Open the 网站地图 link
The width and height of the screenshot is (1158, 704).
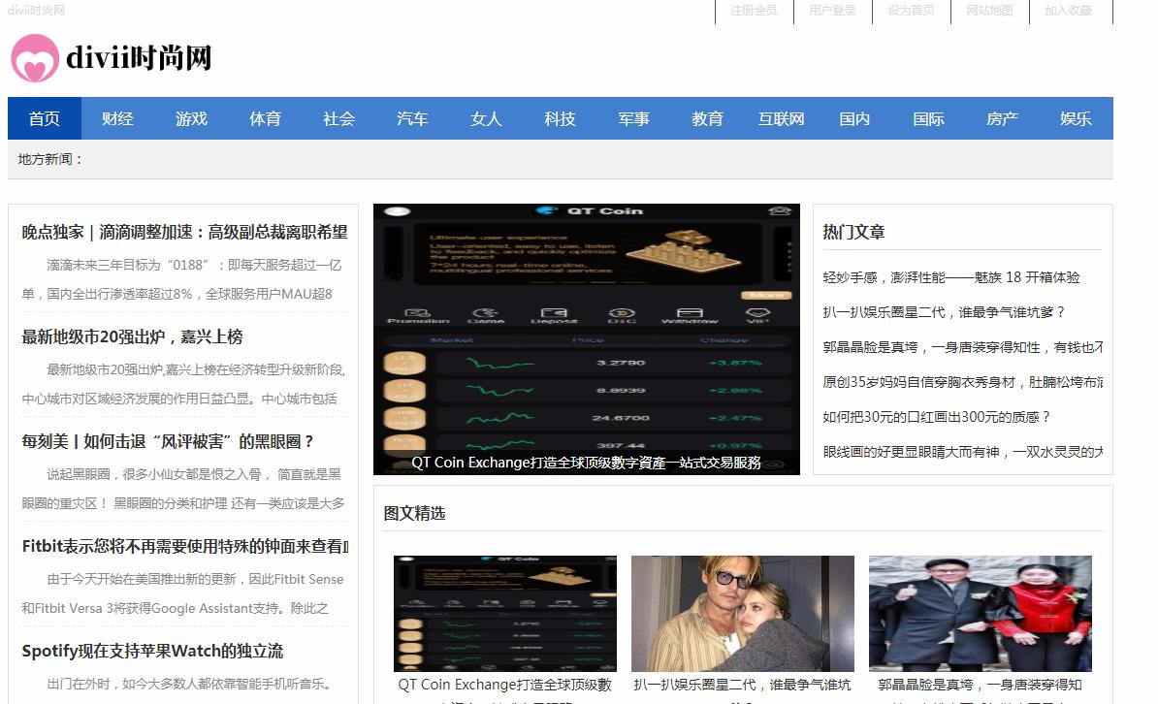[x=989, y=11]
